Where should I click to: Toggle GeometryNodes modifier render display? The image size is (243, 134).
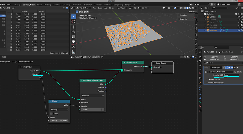click(232, 68)
